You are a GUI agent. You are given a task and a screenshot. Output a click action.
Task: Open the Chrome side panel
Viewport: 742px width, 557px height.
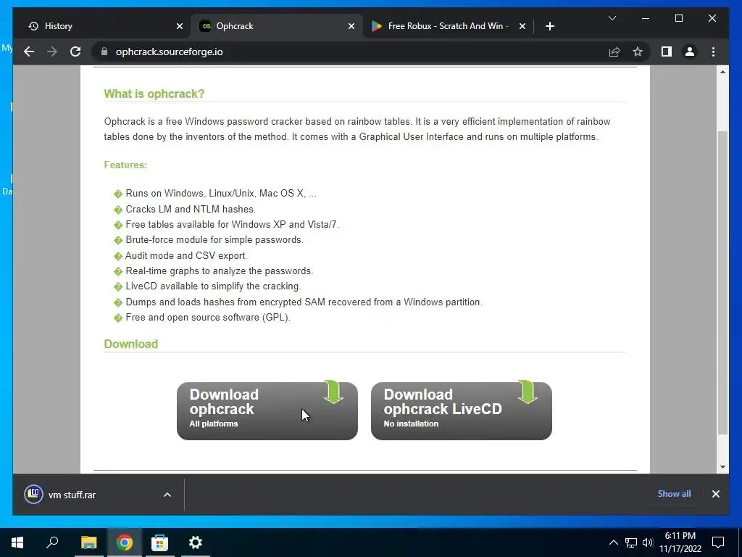coord(667,51)
